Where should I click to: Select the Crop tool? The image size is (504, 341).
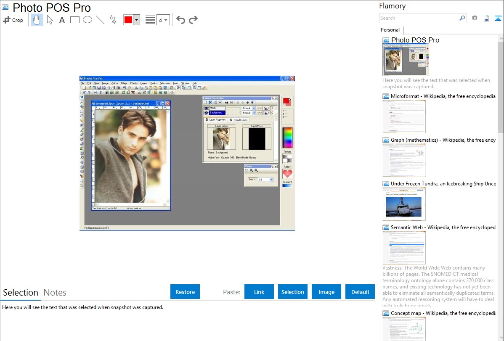click(x=13, y=20)
